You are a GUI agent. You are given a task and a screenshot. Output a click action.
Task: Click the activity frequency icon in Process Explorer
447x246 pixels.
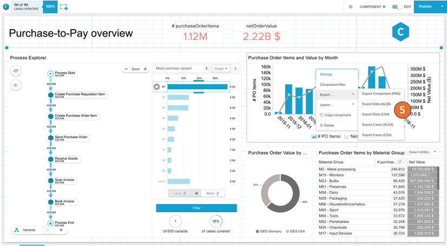click(x=16, y=71)
